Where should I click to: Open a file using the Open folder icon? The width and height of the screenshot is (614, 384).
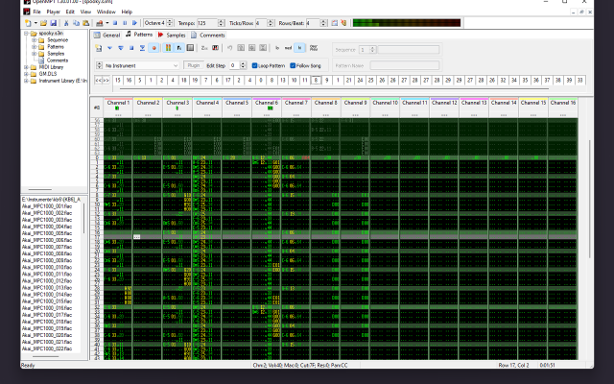[x=44, y=23]
